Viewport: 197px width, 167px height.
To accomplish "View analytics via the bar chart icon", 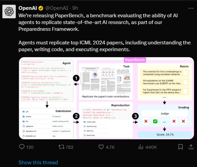I will pos(141,147).
